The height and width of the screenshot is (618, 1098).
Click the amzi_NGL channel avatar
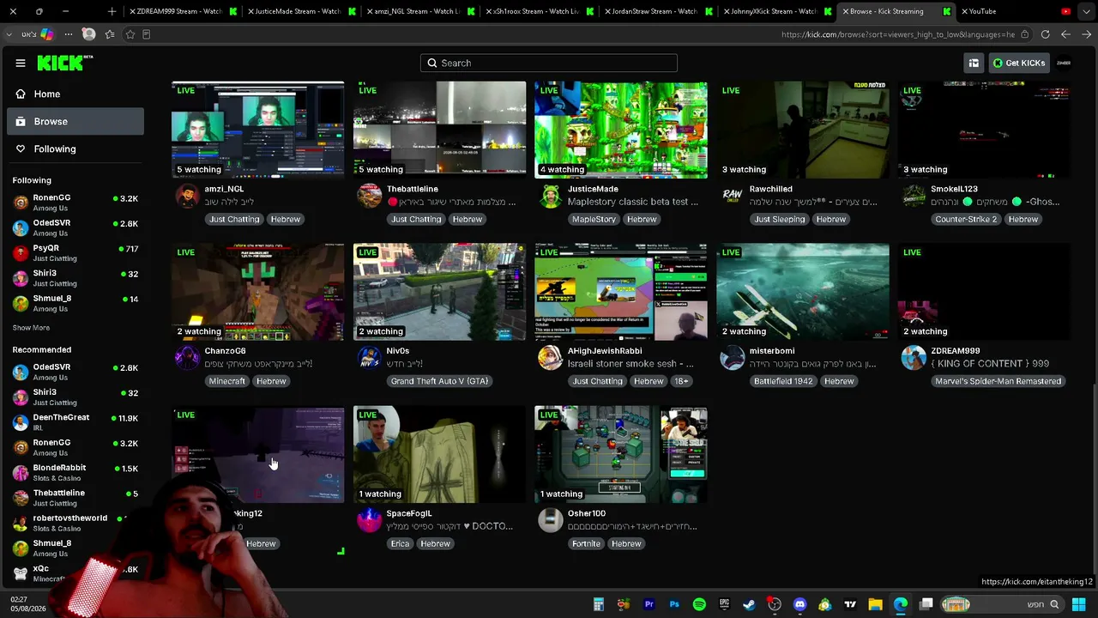coord(187,196)
